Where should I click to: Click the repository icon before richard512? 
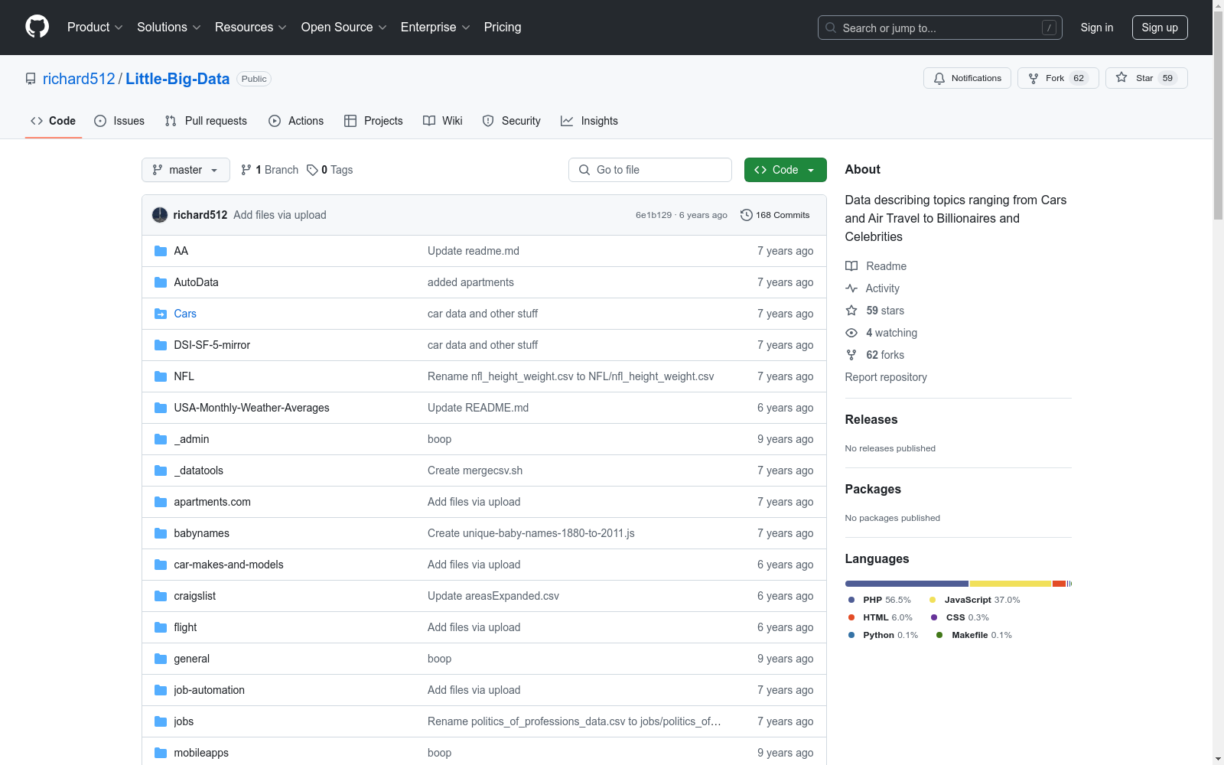pyautogui.click(x=31, y=79)
